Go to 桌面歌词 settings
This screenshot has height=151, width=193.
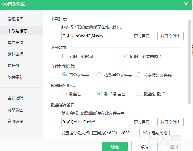pos(16,42)
